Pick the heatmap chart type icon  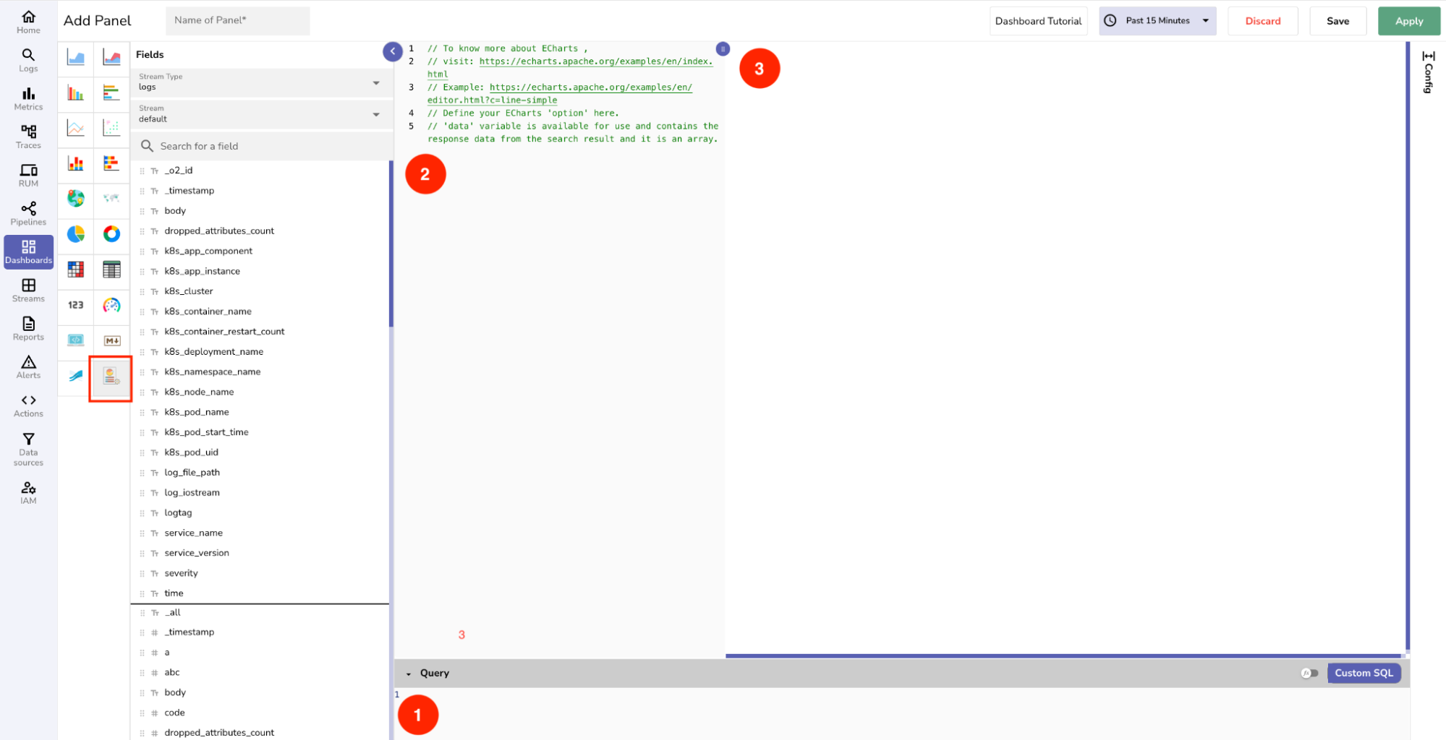[x=76, y=270]
